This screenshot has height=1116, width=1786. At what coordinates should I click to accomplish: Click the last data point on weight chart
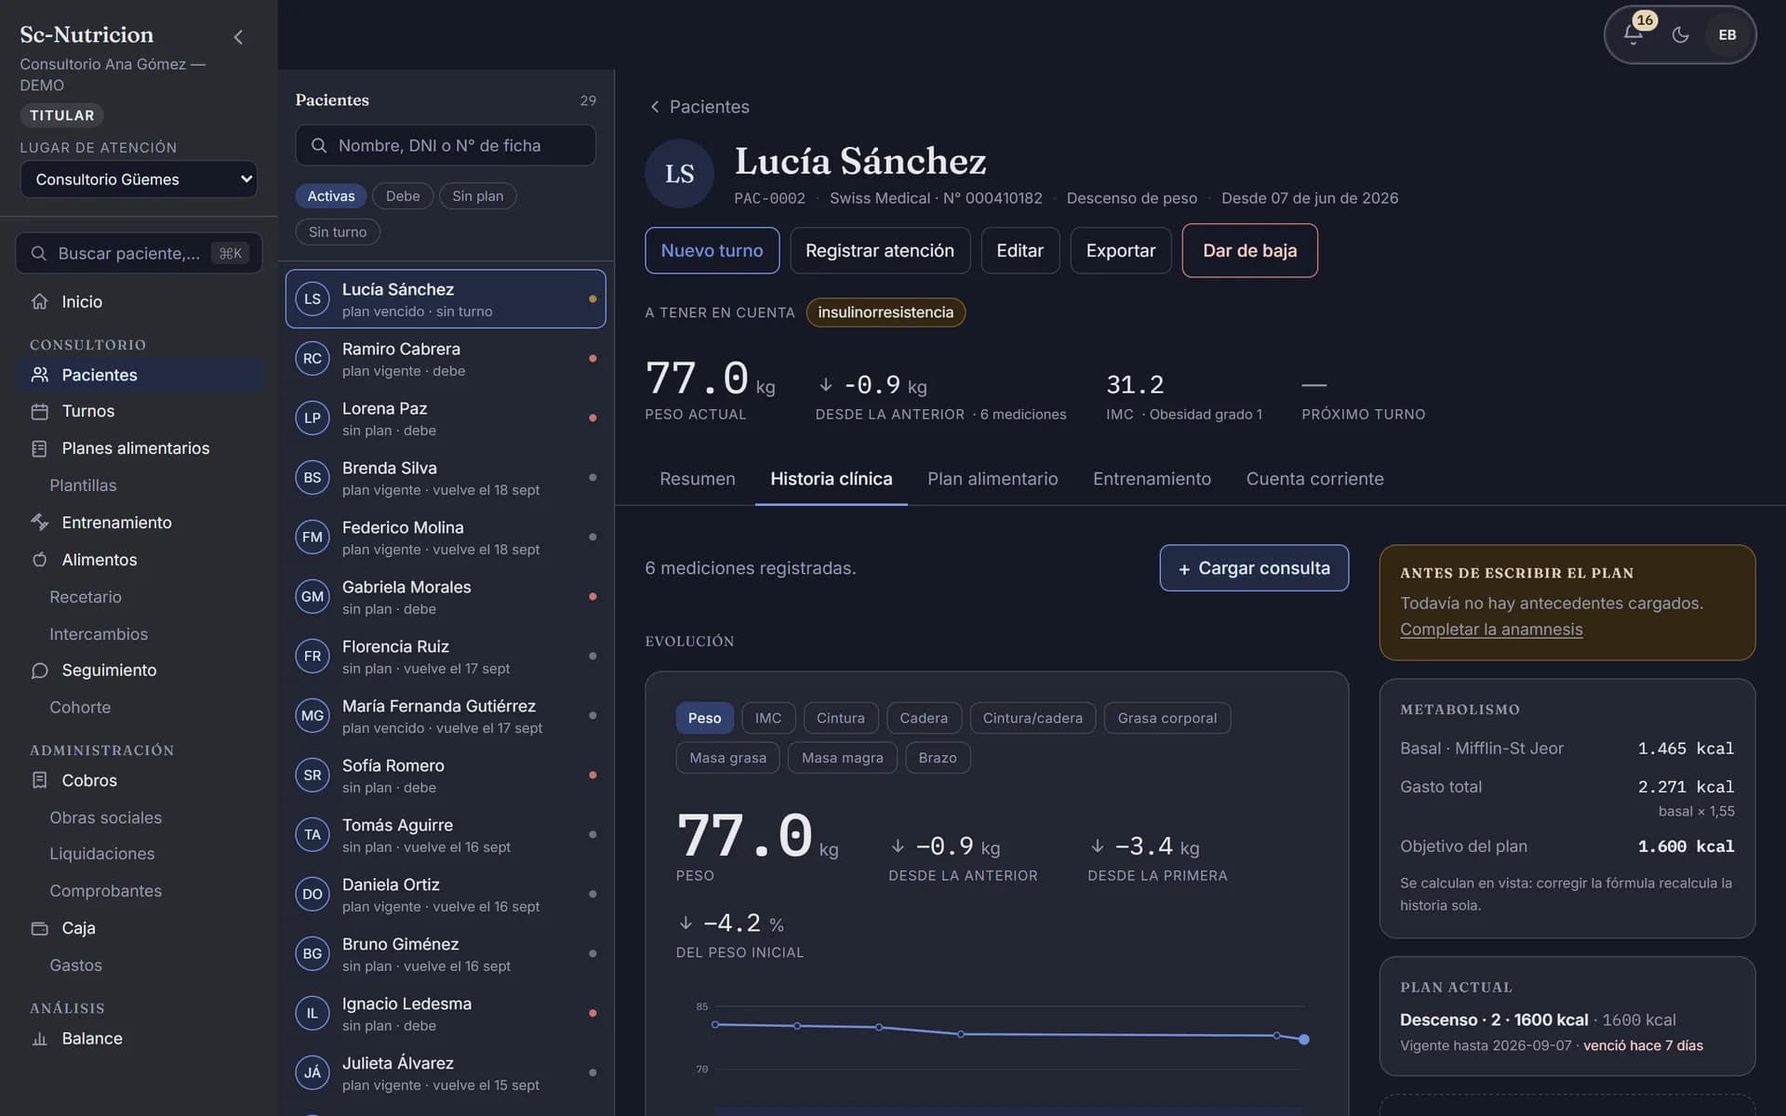point(1304,1040)
